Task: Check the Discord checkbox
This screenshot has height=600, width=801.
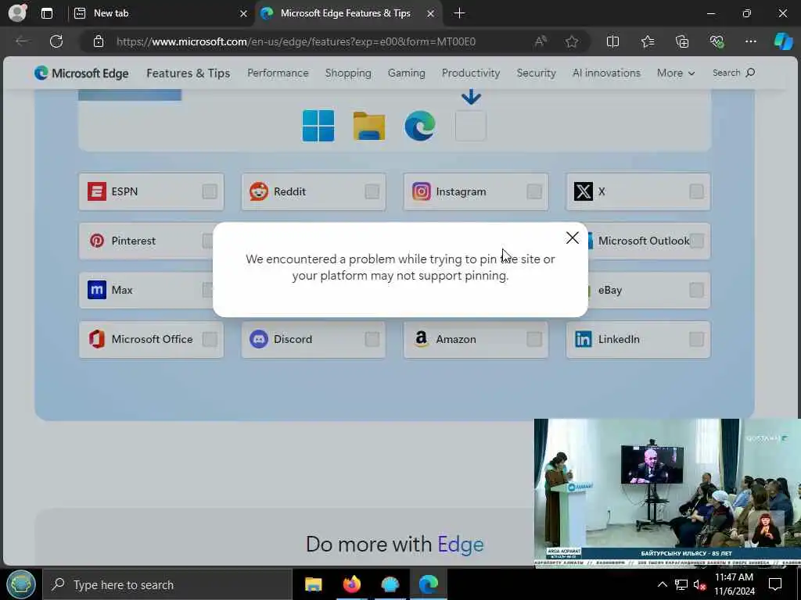Action: coord(372,339)
